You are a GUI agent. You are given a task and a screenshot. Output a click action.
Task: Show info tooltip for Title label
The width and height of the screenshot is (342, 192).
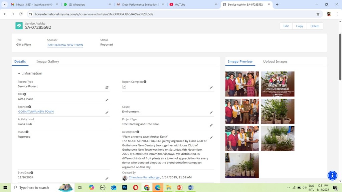pyautogui.click(x=25, y=94)
